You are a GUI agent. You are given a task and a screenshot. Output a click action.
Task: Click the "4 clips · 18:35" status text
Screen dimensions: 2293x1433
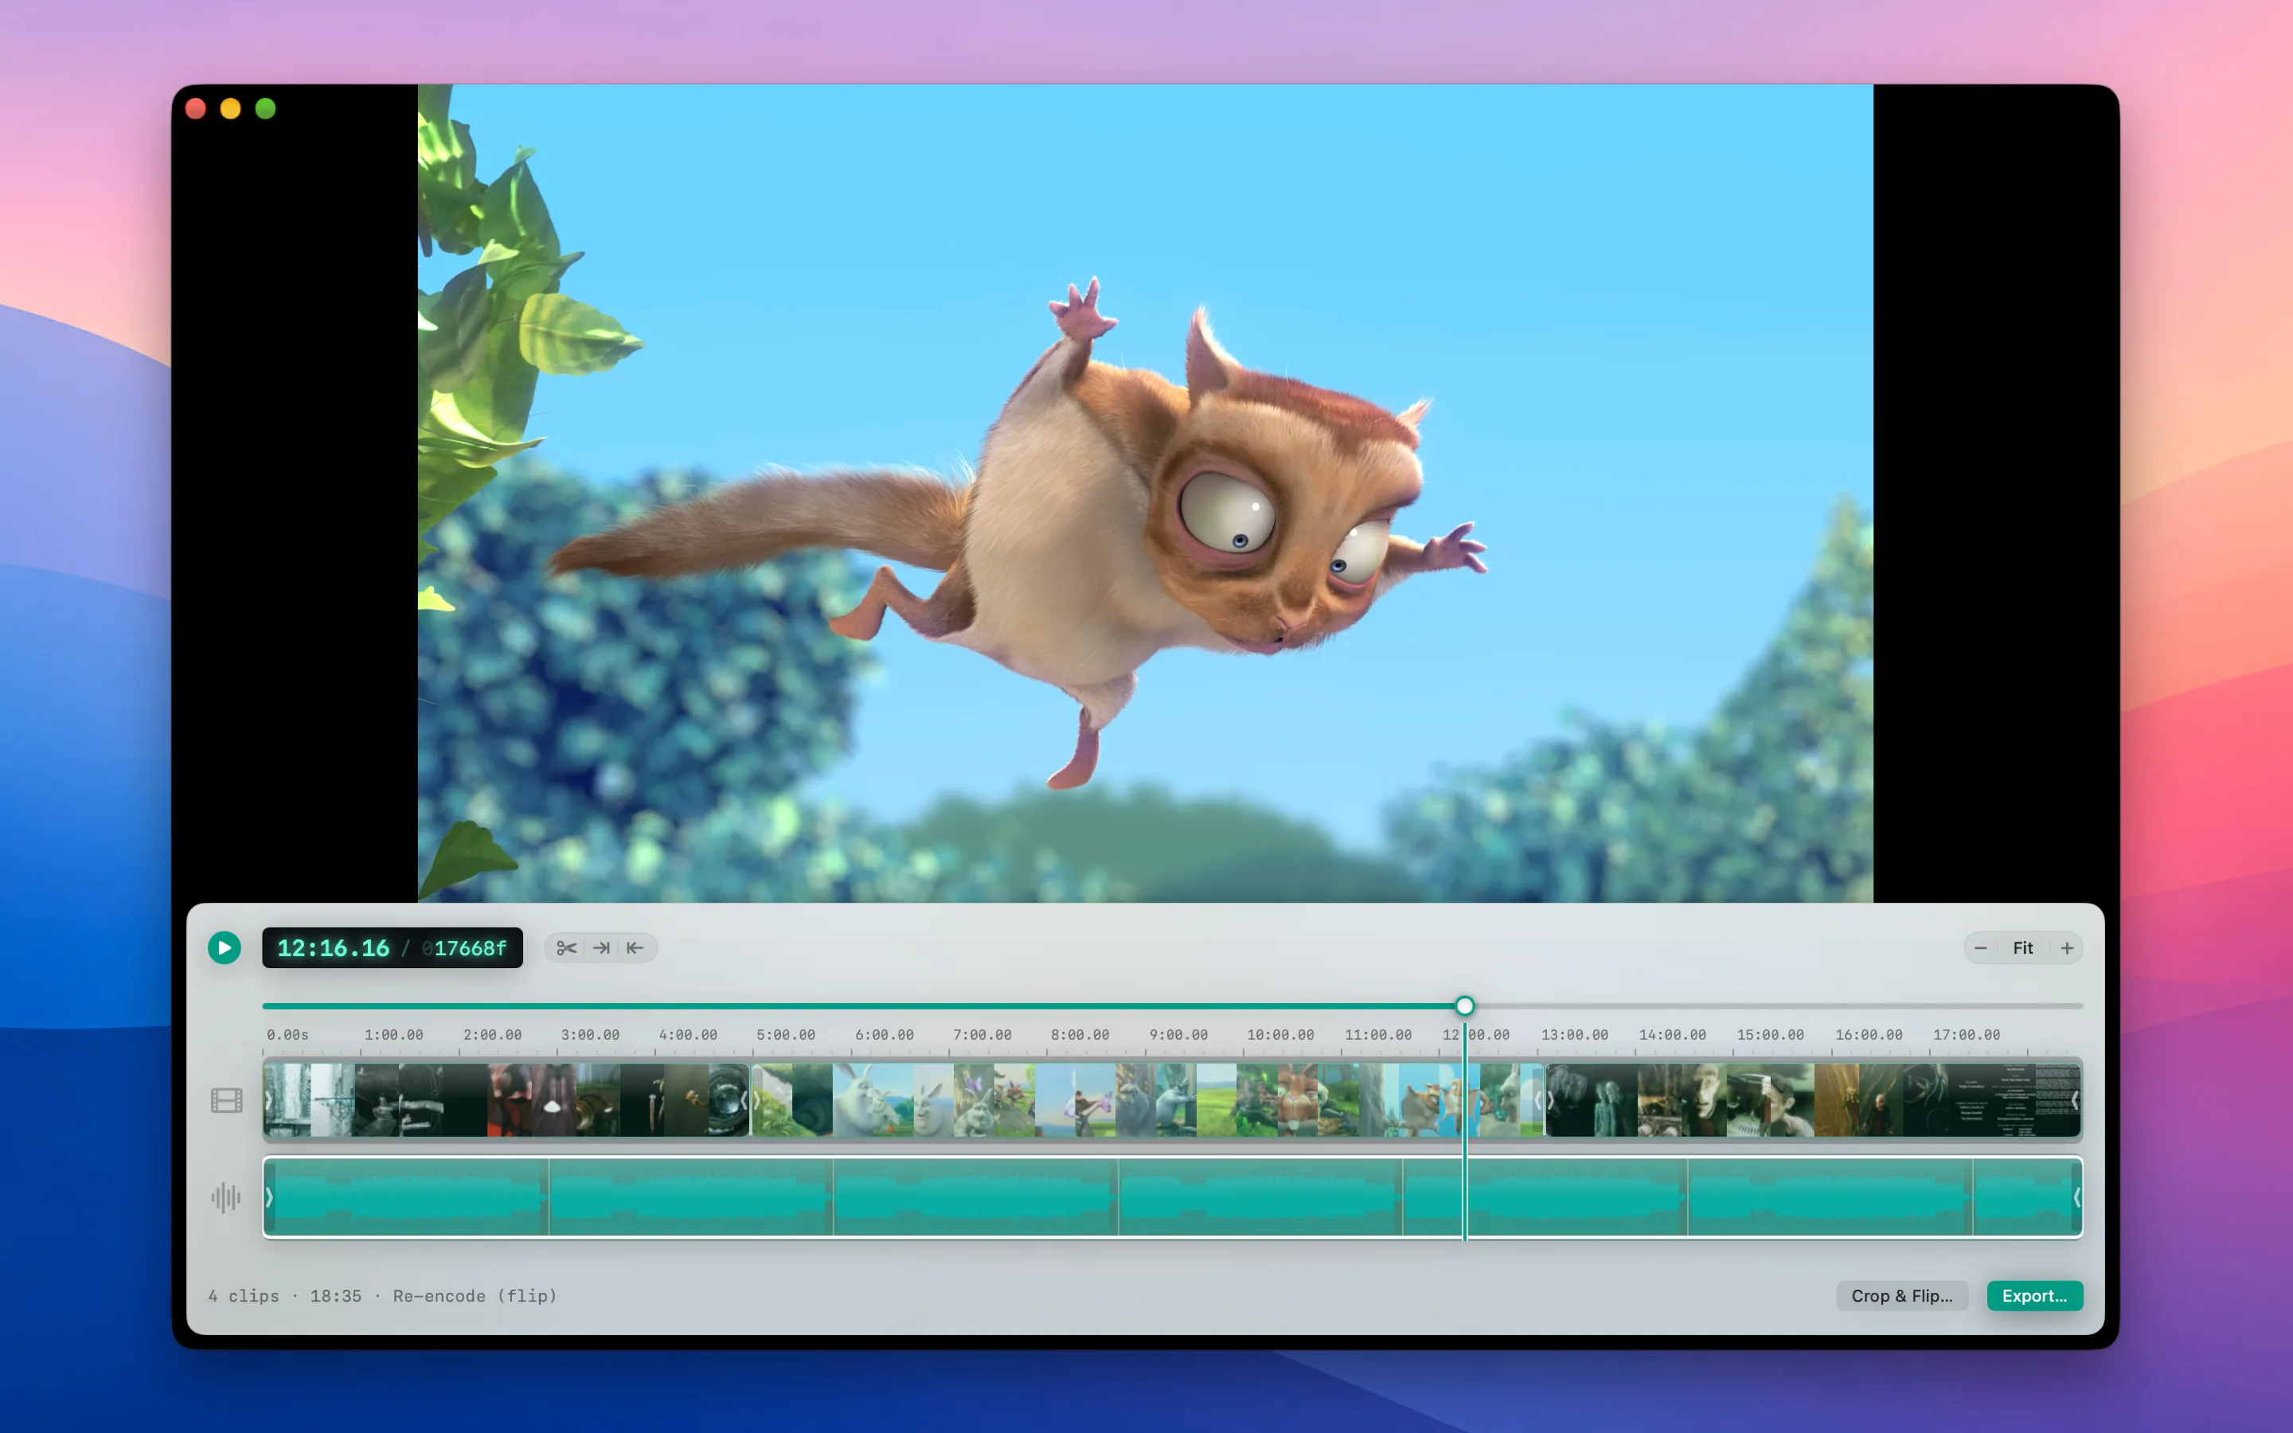[285, 1295]
